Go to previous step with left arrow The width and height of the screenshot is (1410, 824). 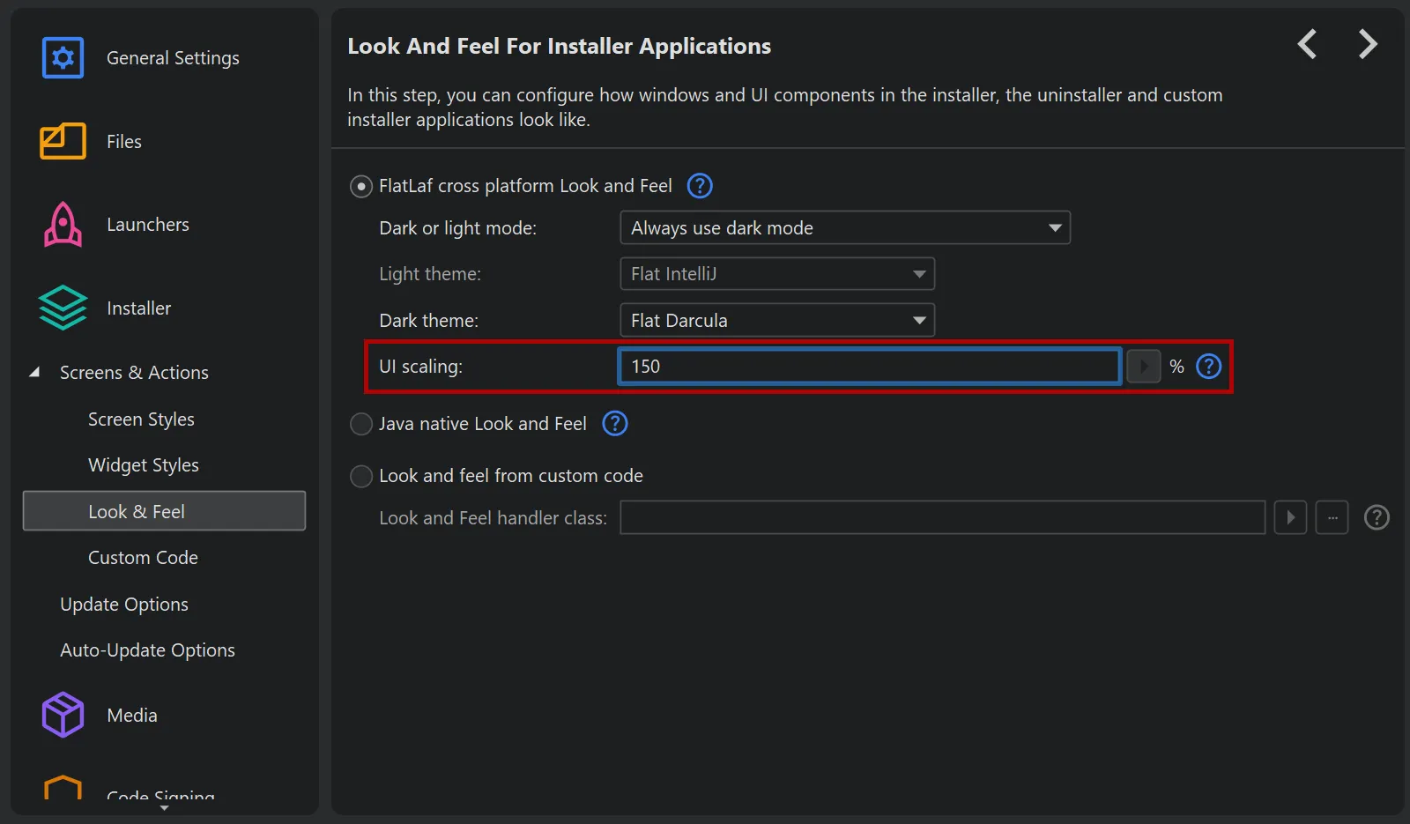click(x=1308, y=44)
